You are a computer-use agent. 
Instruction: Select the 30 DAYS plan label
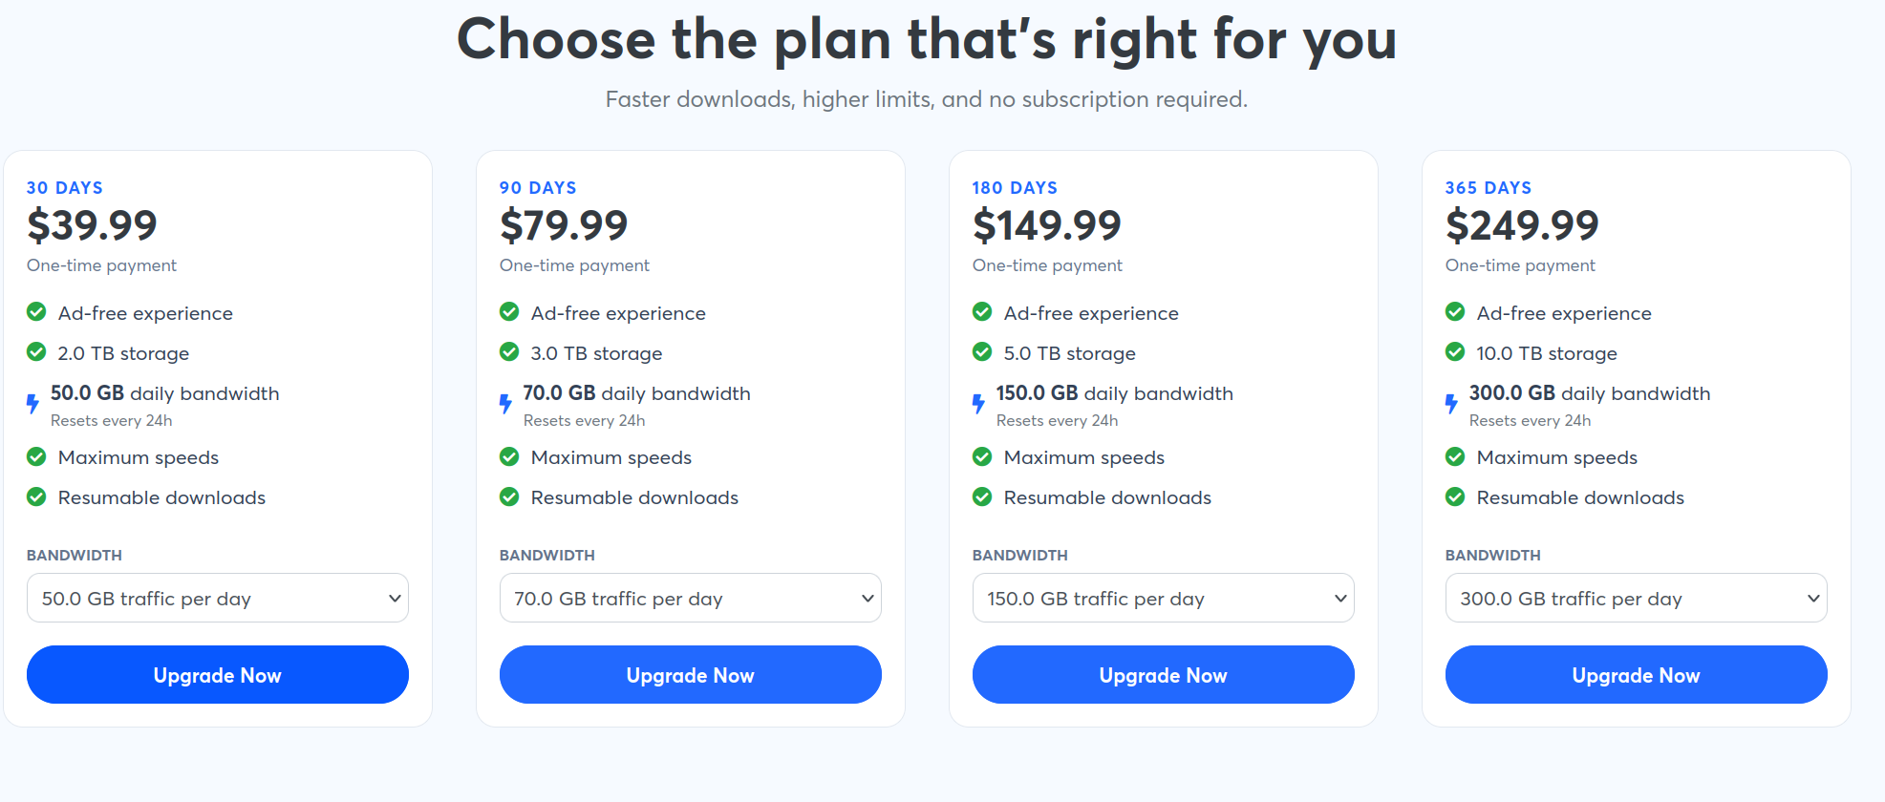(x=65, y=187)
